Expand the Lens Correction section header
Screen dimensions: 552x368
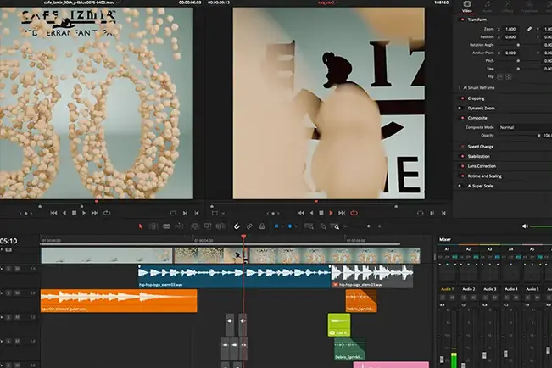coord(482,166)
